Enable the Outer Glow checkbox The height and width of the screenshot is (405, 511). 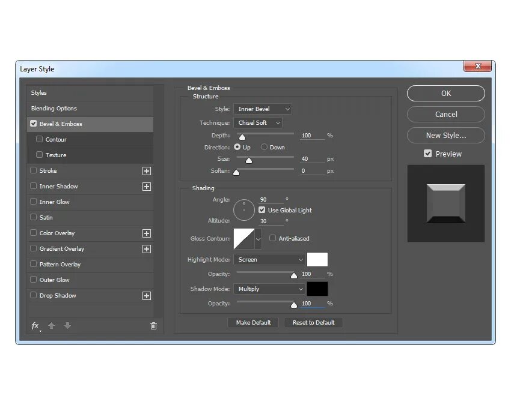point(33,280)
